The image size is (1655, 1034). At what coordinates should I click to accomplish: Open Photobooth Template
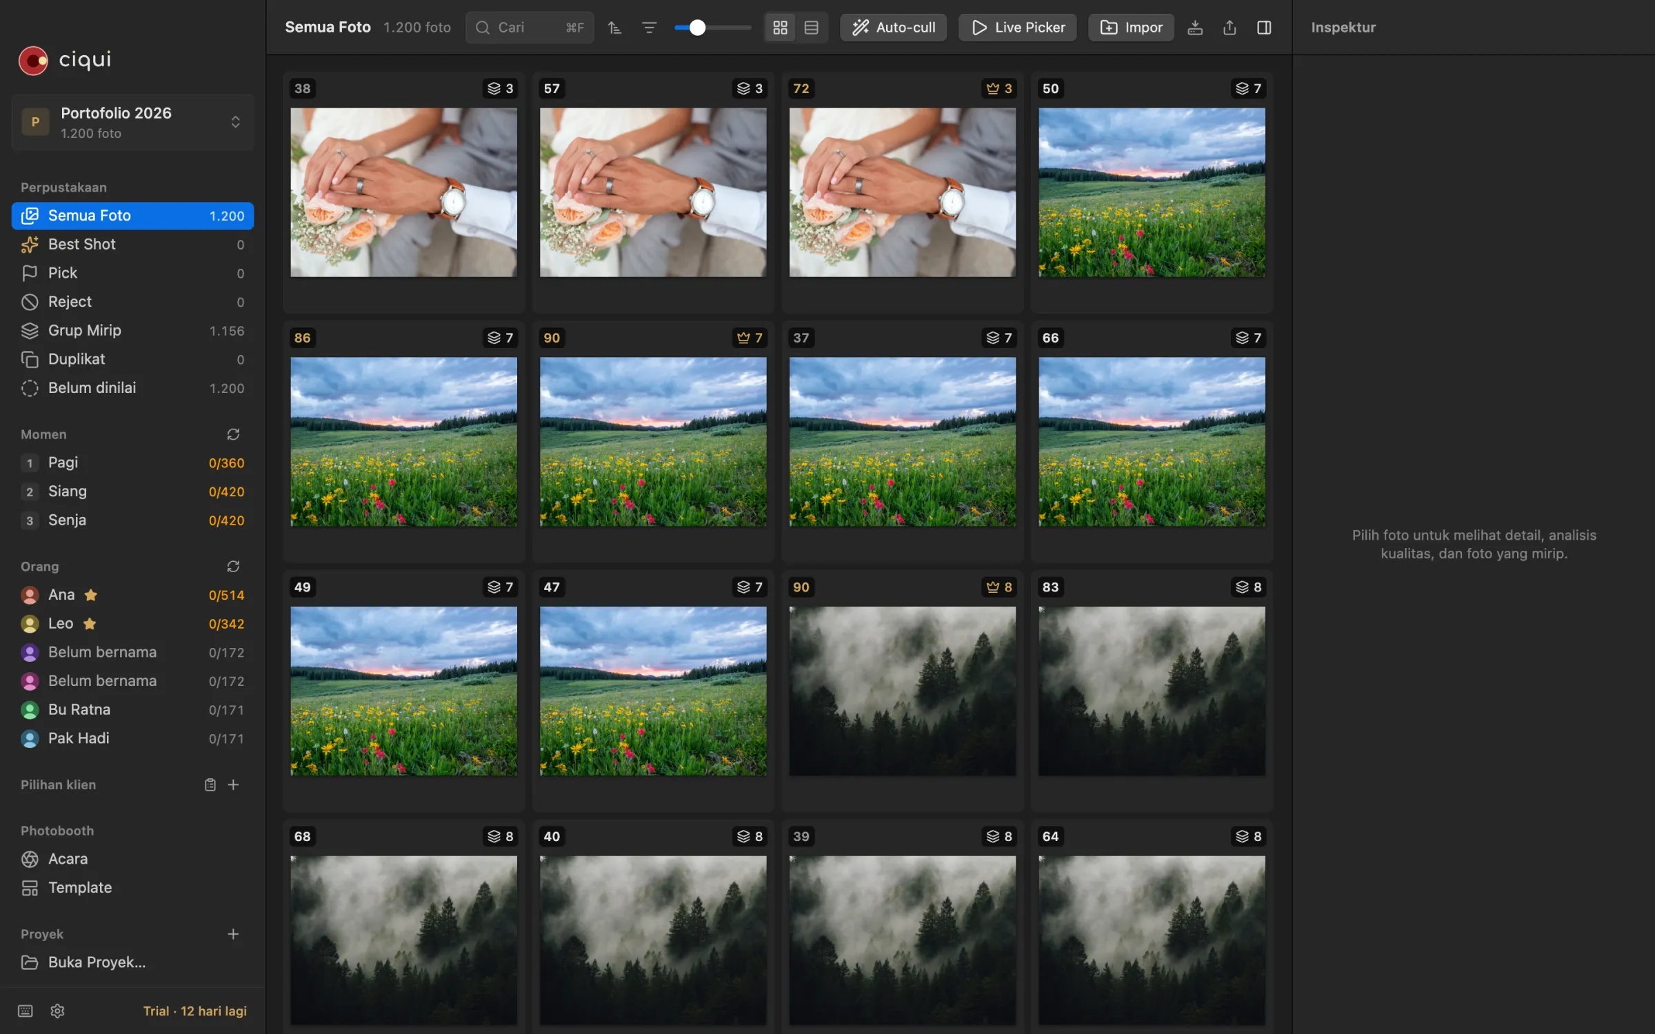click(x=132, y=888)
